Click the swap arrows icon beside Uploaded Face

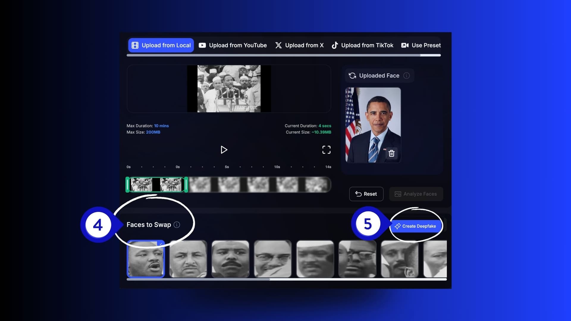point(352,75)
